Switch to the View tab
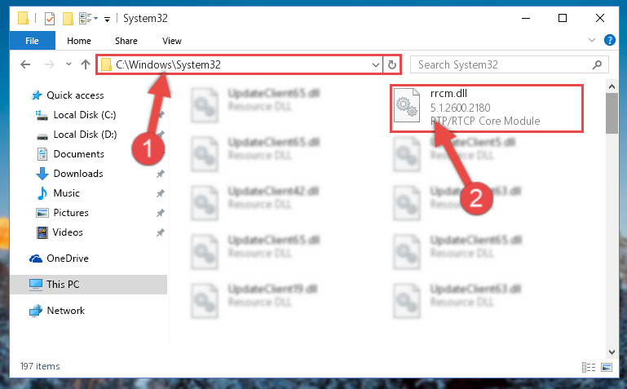The image size is (627, 389). (x=172, y=41)
